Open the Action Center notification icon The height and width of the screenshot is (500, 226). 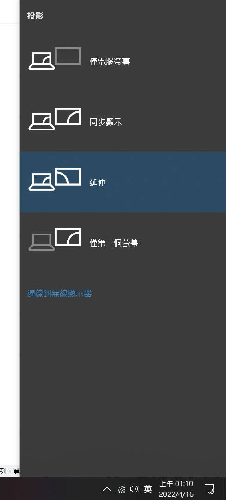tap(209, 488)
